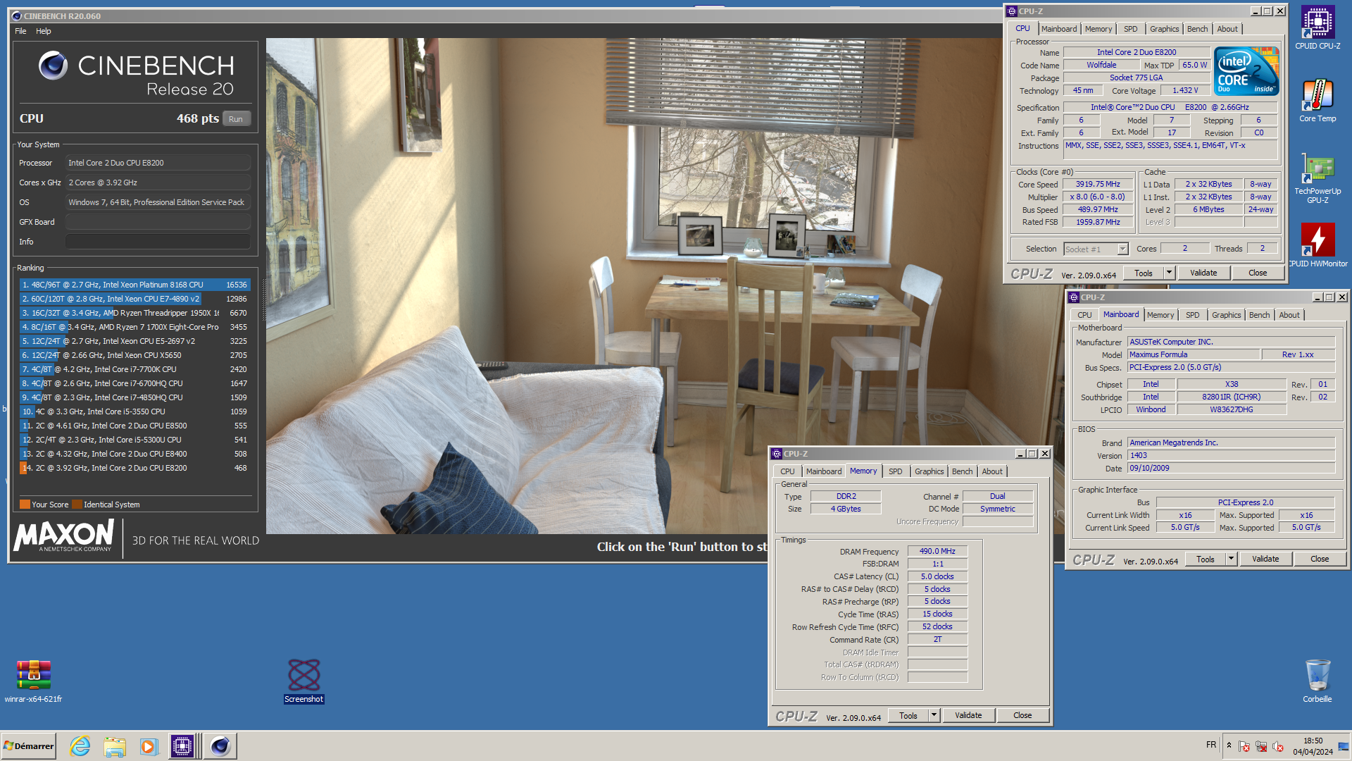
Task: Click the Show Desktop tray icon
Action: pyautogui.click(x=1344, y=746)
